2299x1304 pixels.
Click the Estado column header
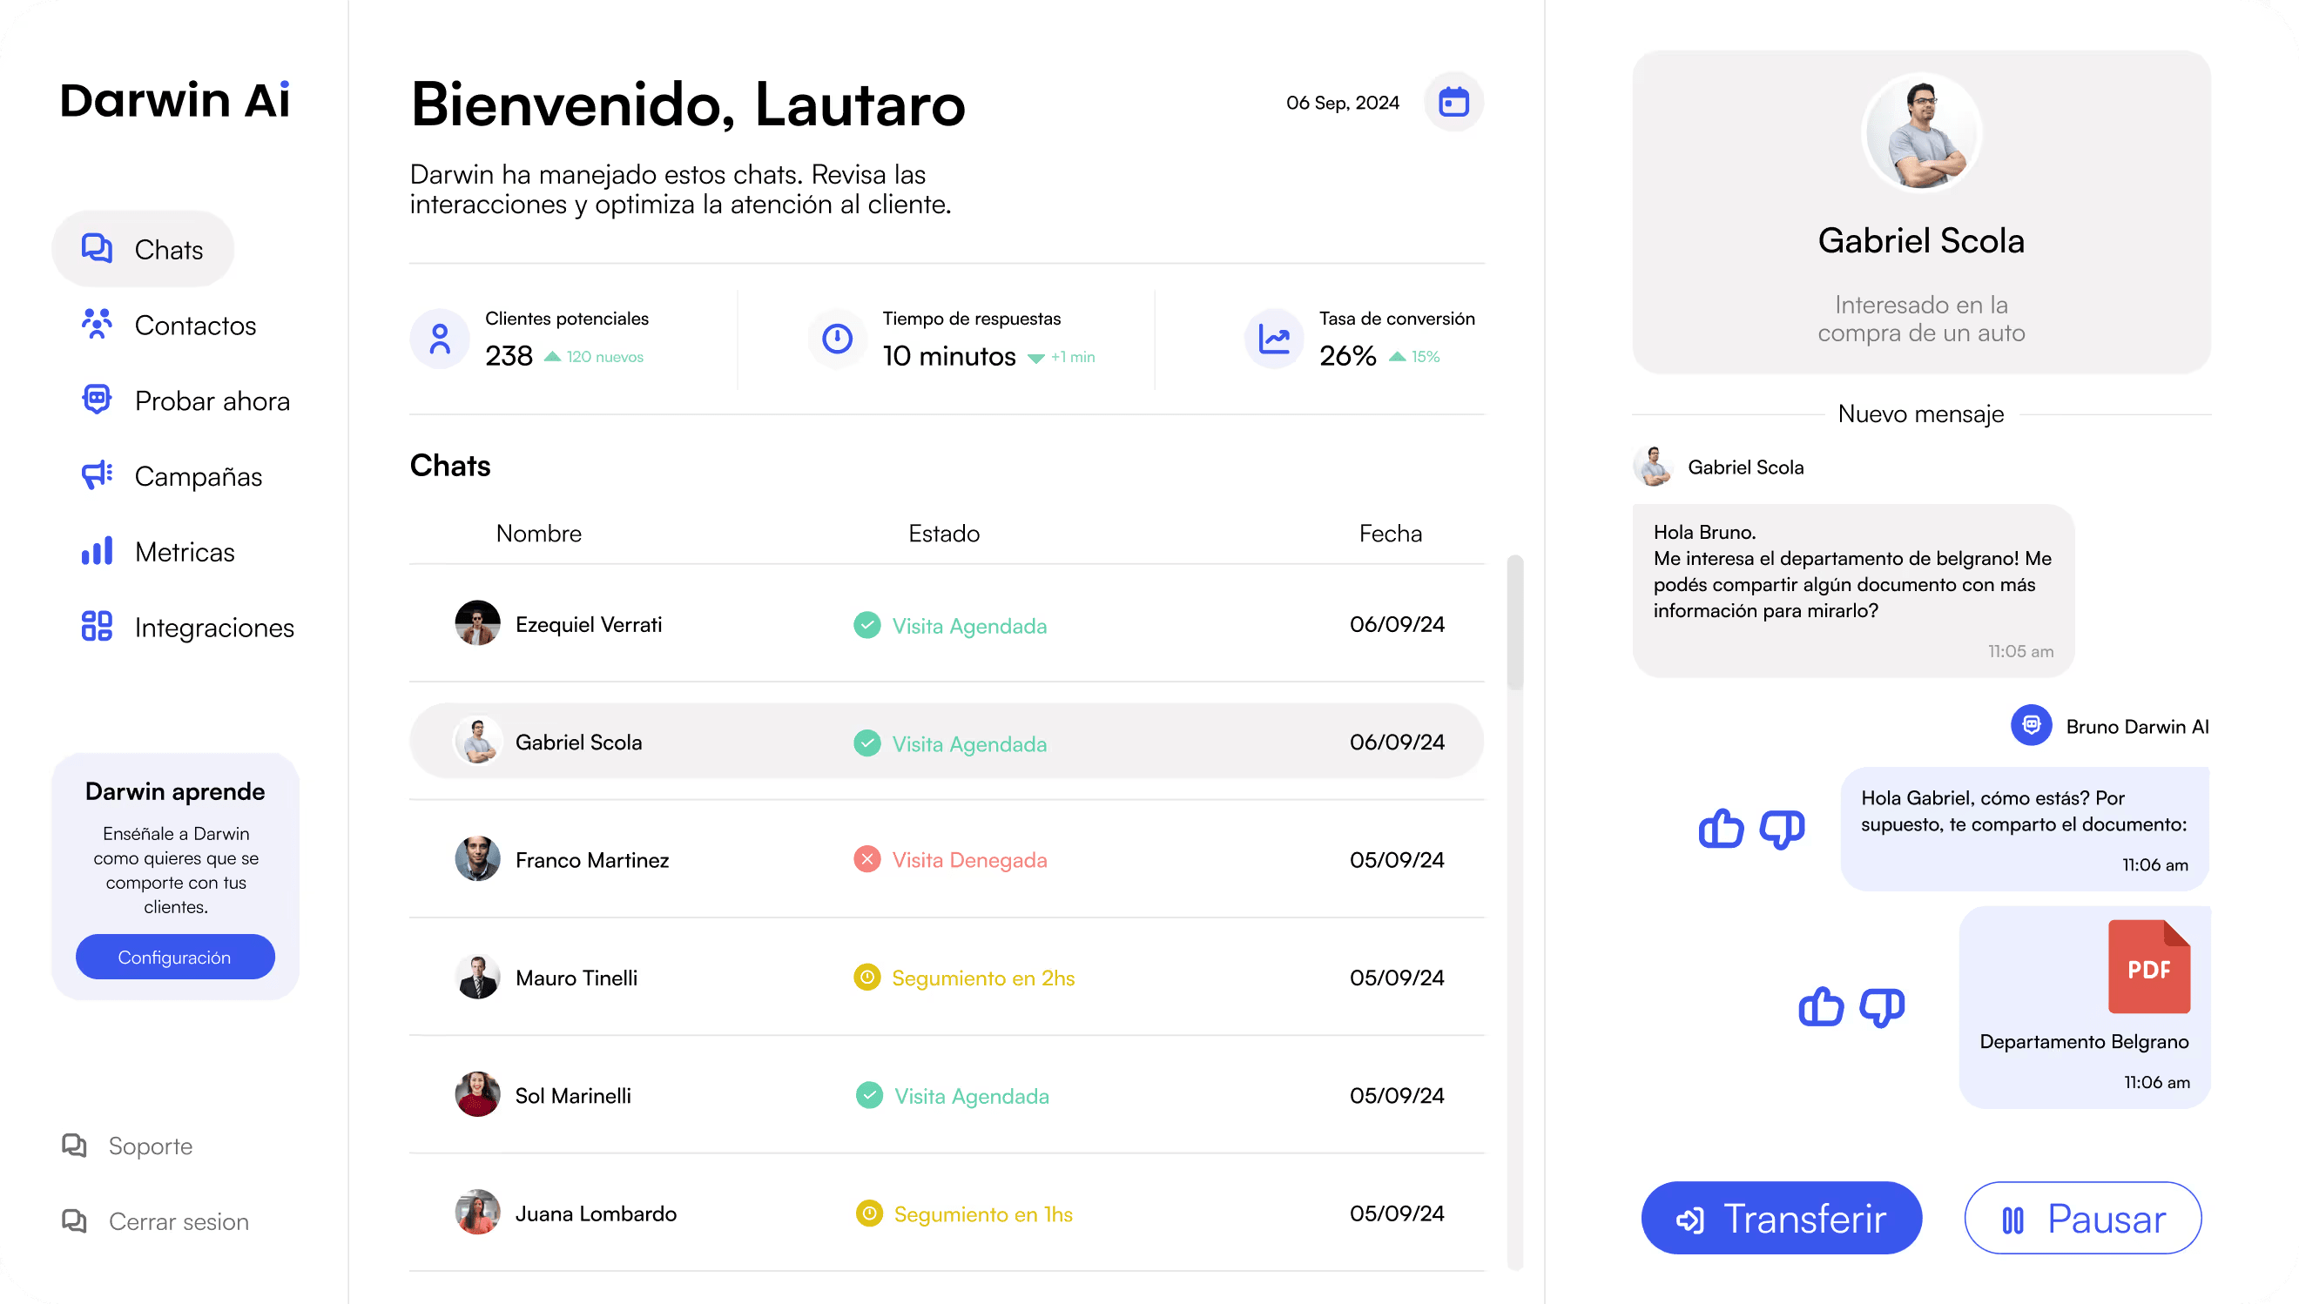point(943,533)
